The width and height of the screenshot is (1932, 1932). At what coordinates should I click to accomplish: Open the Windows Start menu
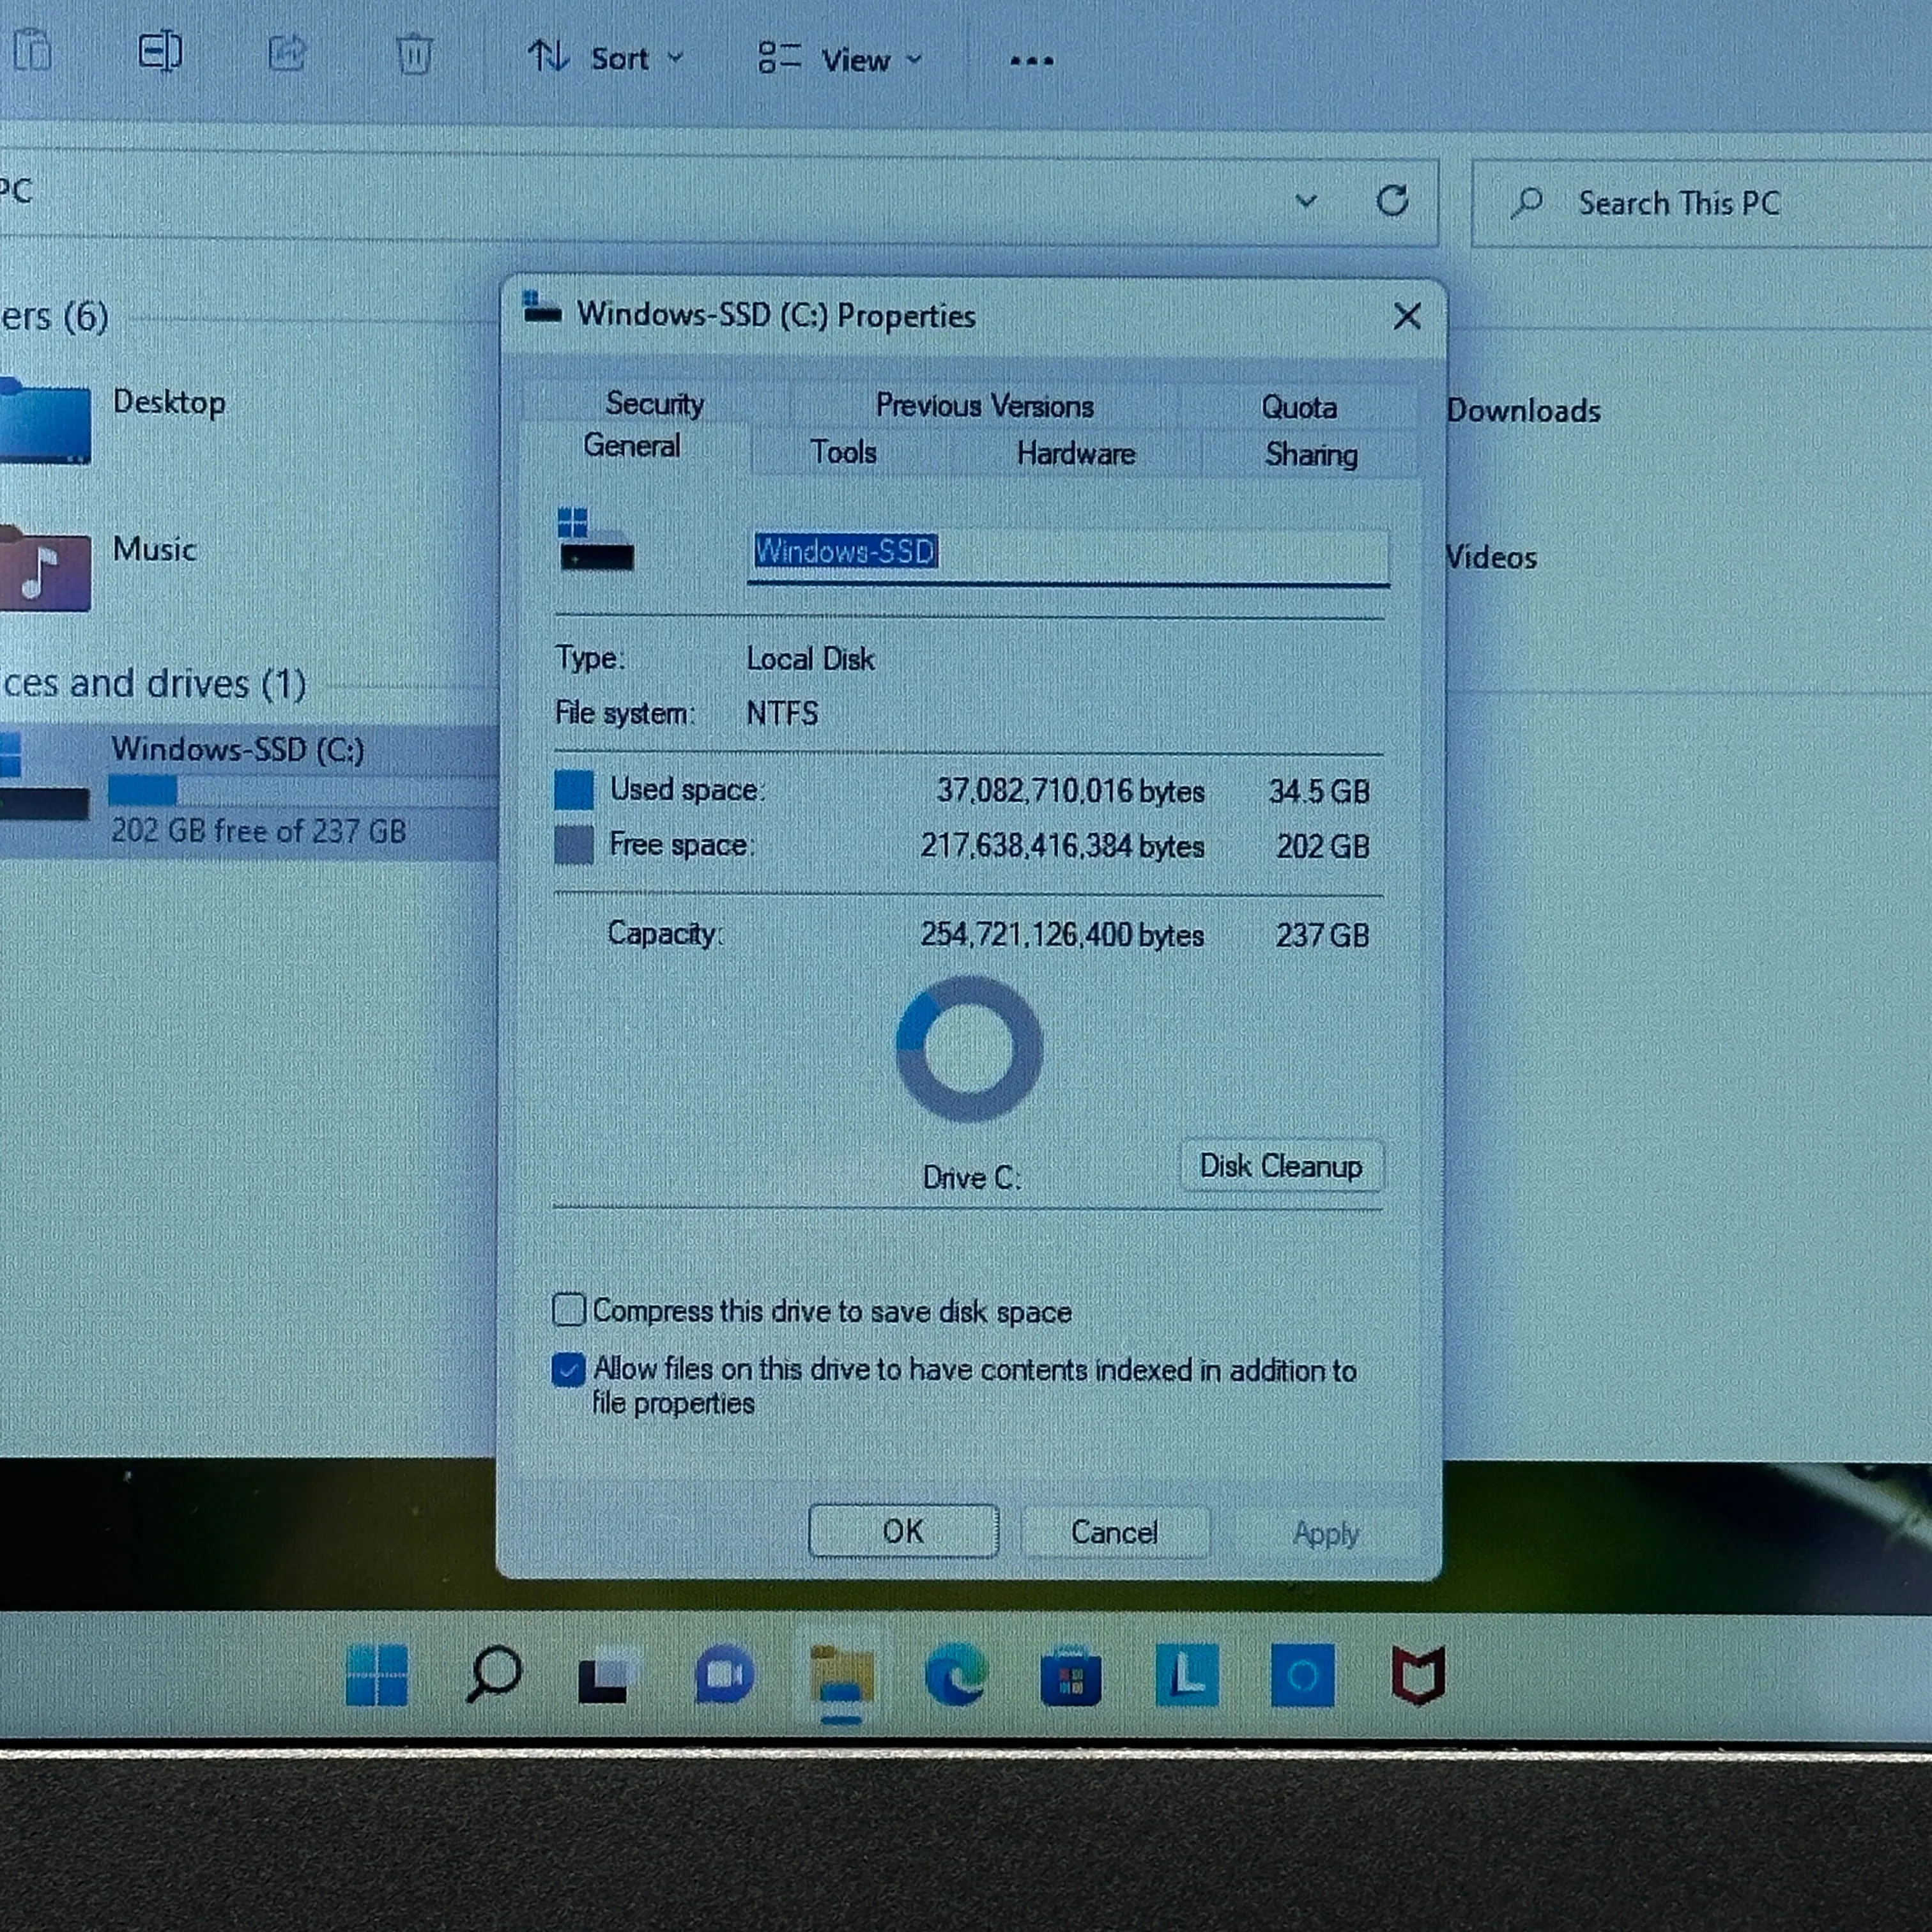click(x=376, y=1674)
